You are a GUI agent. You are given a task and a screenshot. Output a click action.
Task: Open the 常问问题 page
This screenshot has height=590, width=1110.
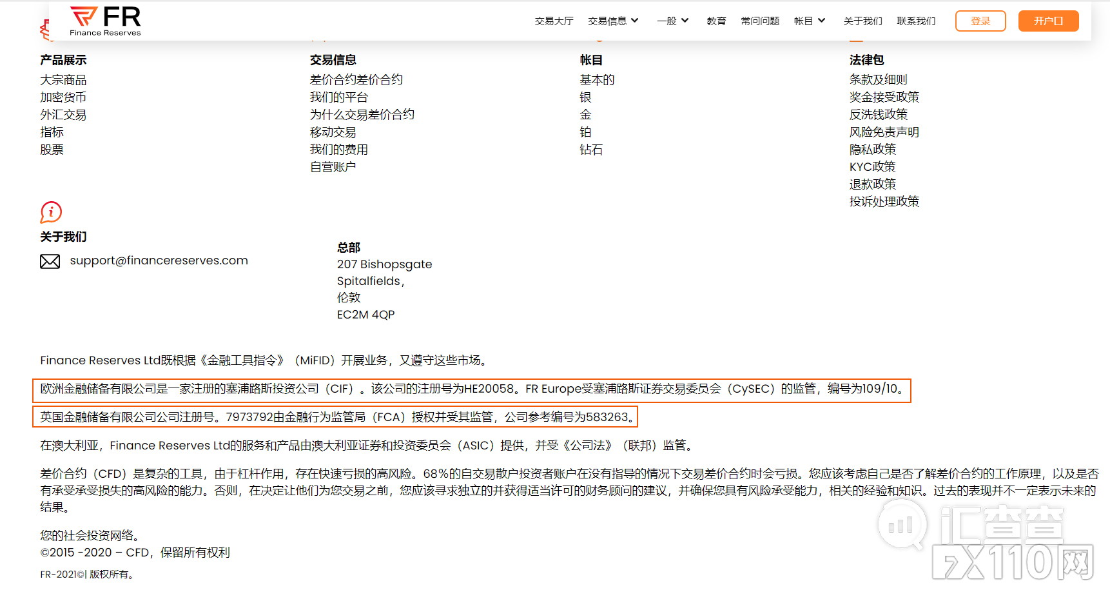[x=760, y=21]
